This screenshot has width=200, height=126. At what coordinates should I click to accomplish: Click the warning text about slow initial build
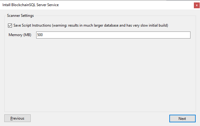(x=110, y=25)
